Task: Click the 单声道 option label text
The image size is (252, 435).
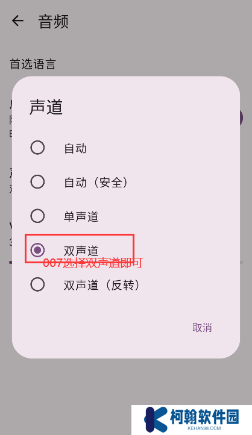Action: (81, 217)
